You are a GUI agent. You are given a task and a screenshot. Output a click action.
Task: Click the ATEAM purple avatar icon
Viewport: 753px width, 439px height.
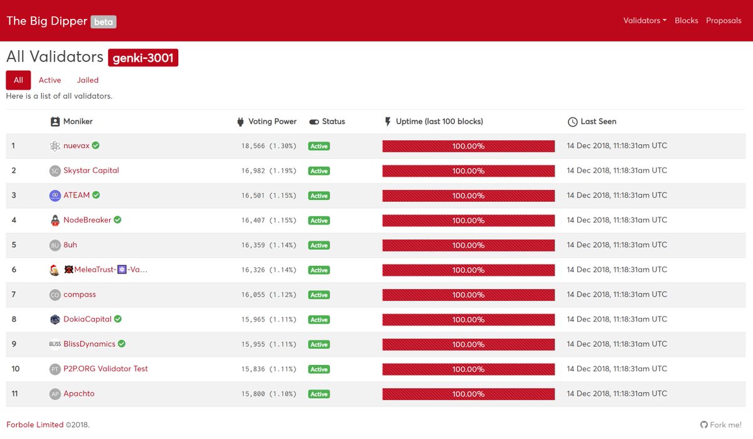[55, 196]
